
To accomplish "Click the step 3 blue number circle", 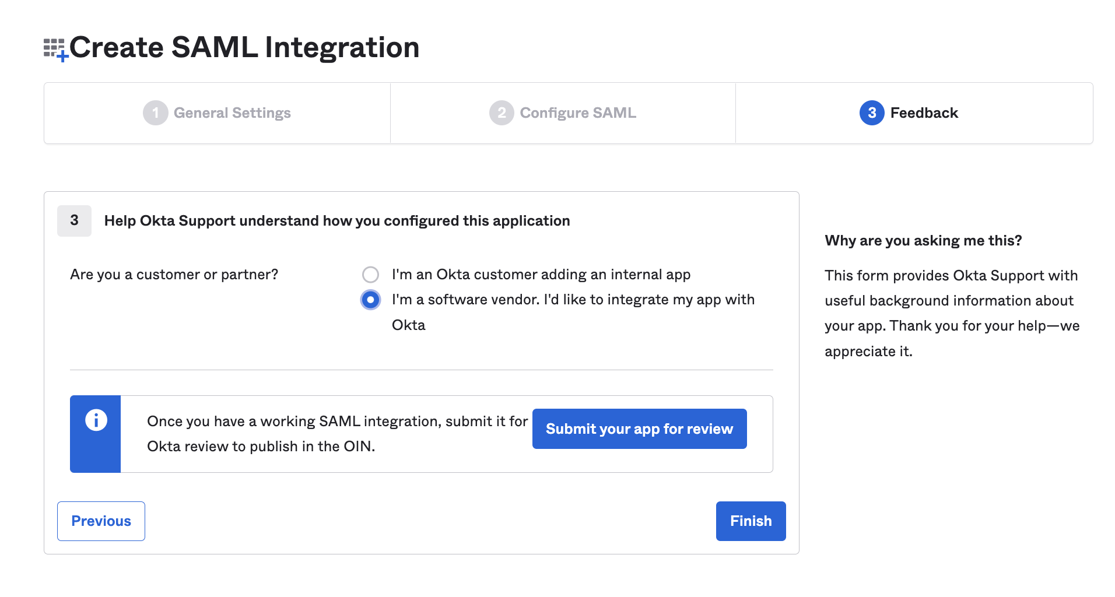I will (x=872, y=113).
